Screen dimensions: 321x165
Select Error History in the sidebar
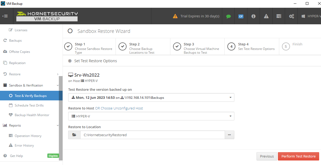[24, 145]
